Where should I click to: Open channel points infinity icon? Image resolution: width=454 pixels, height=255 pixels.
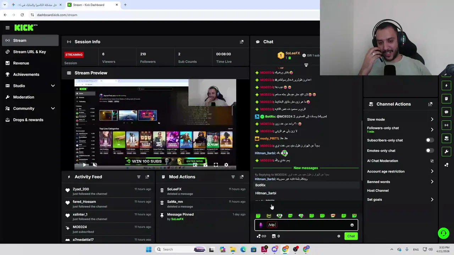click(261, 236)
